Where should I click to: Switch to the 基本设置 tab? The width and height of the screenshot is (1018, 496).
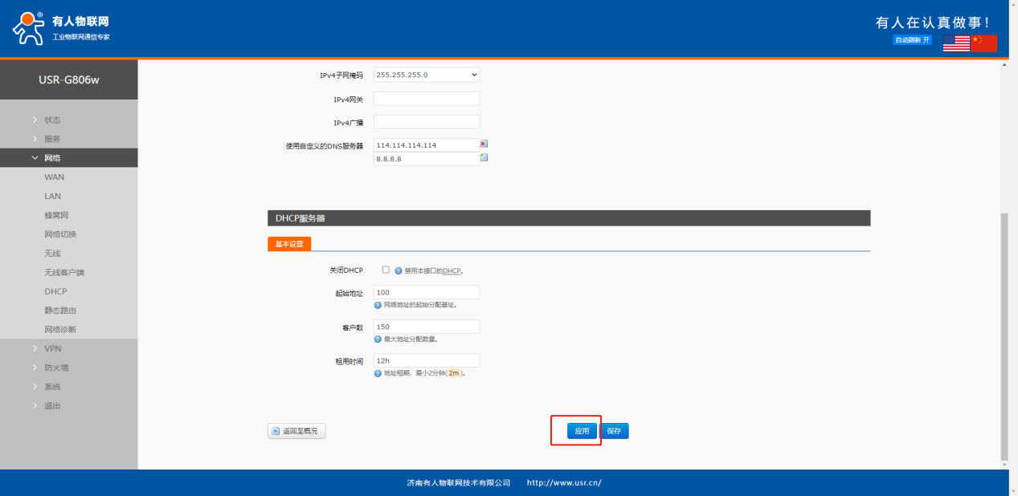point(289,244)
